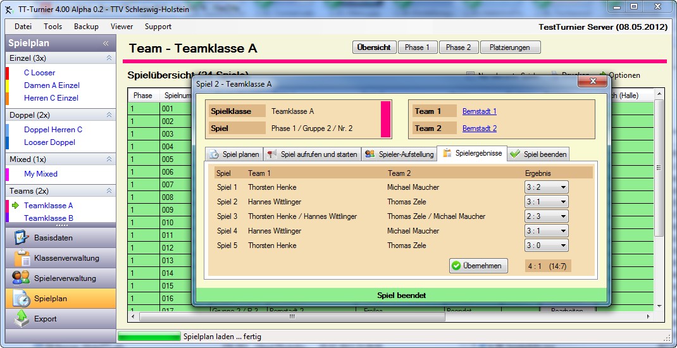Open the Spiel 1 result dropdown
This screenshot has width=677, height=348.
[x=562, y=187]
